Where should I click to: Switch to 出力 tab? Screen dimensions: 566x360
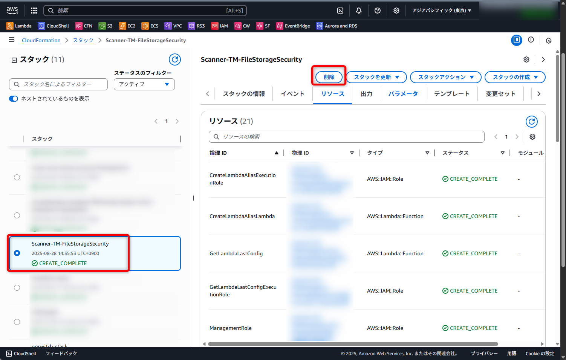[366, 94]
